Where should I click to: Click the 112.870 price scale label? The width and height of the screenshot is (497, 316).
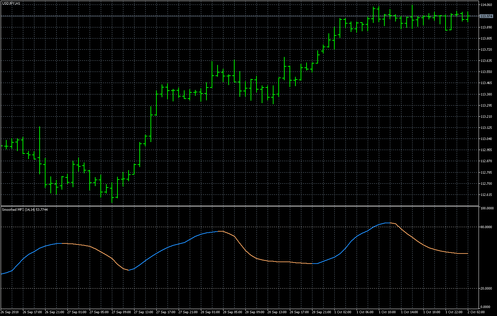[486, 161]
